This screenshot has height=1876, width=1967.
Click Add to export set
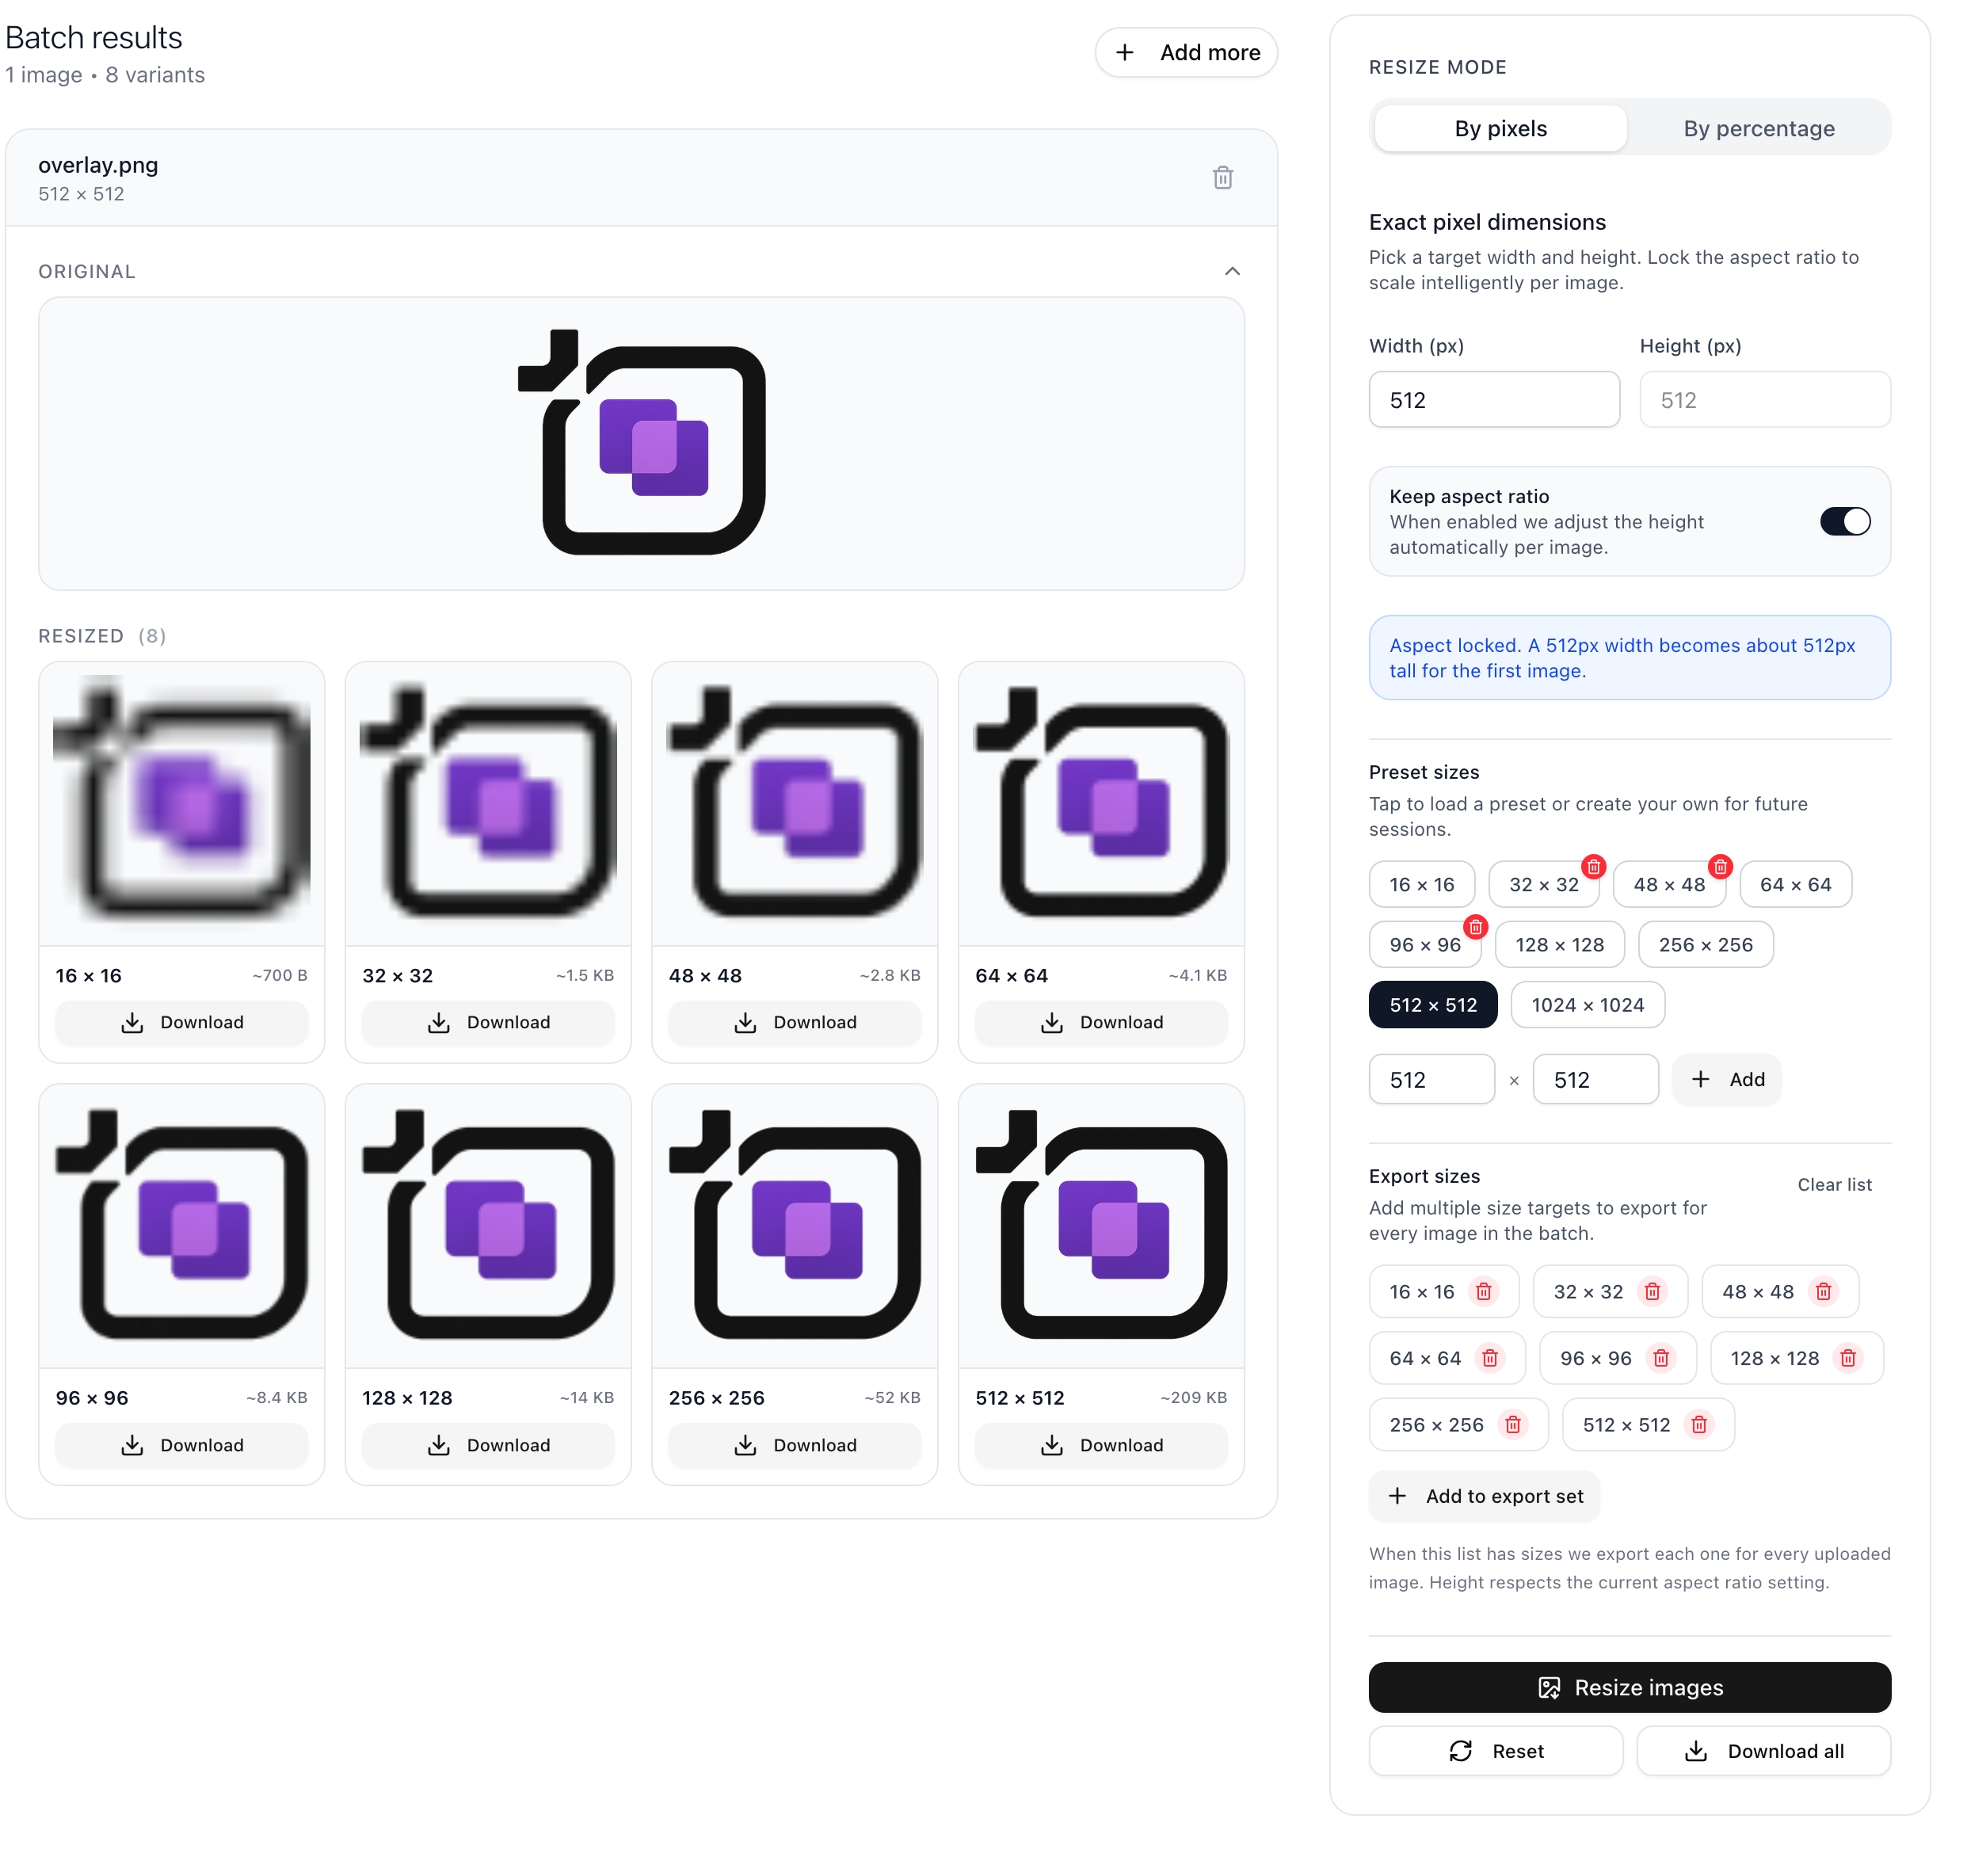point(1484,1496)
